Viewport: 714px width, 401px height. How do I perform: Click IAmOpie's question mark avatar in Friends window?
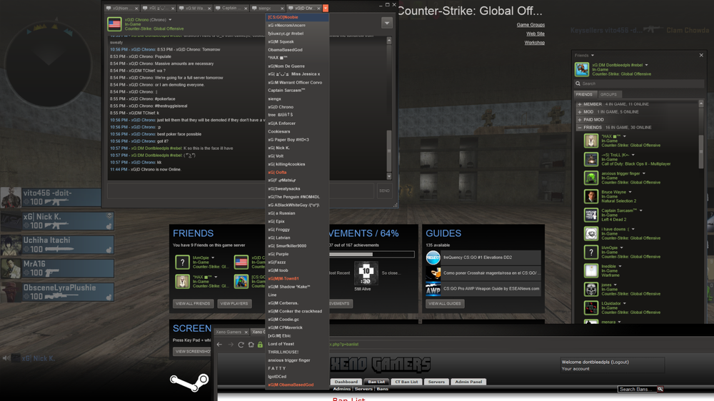pos(591,252)
